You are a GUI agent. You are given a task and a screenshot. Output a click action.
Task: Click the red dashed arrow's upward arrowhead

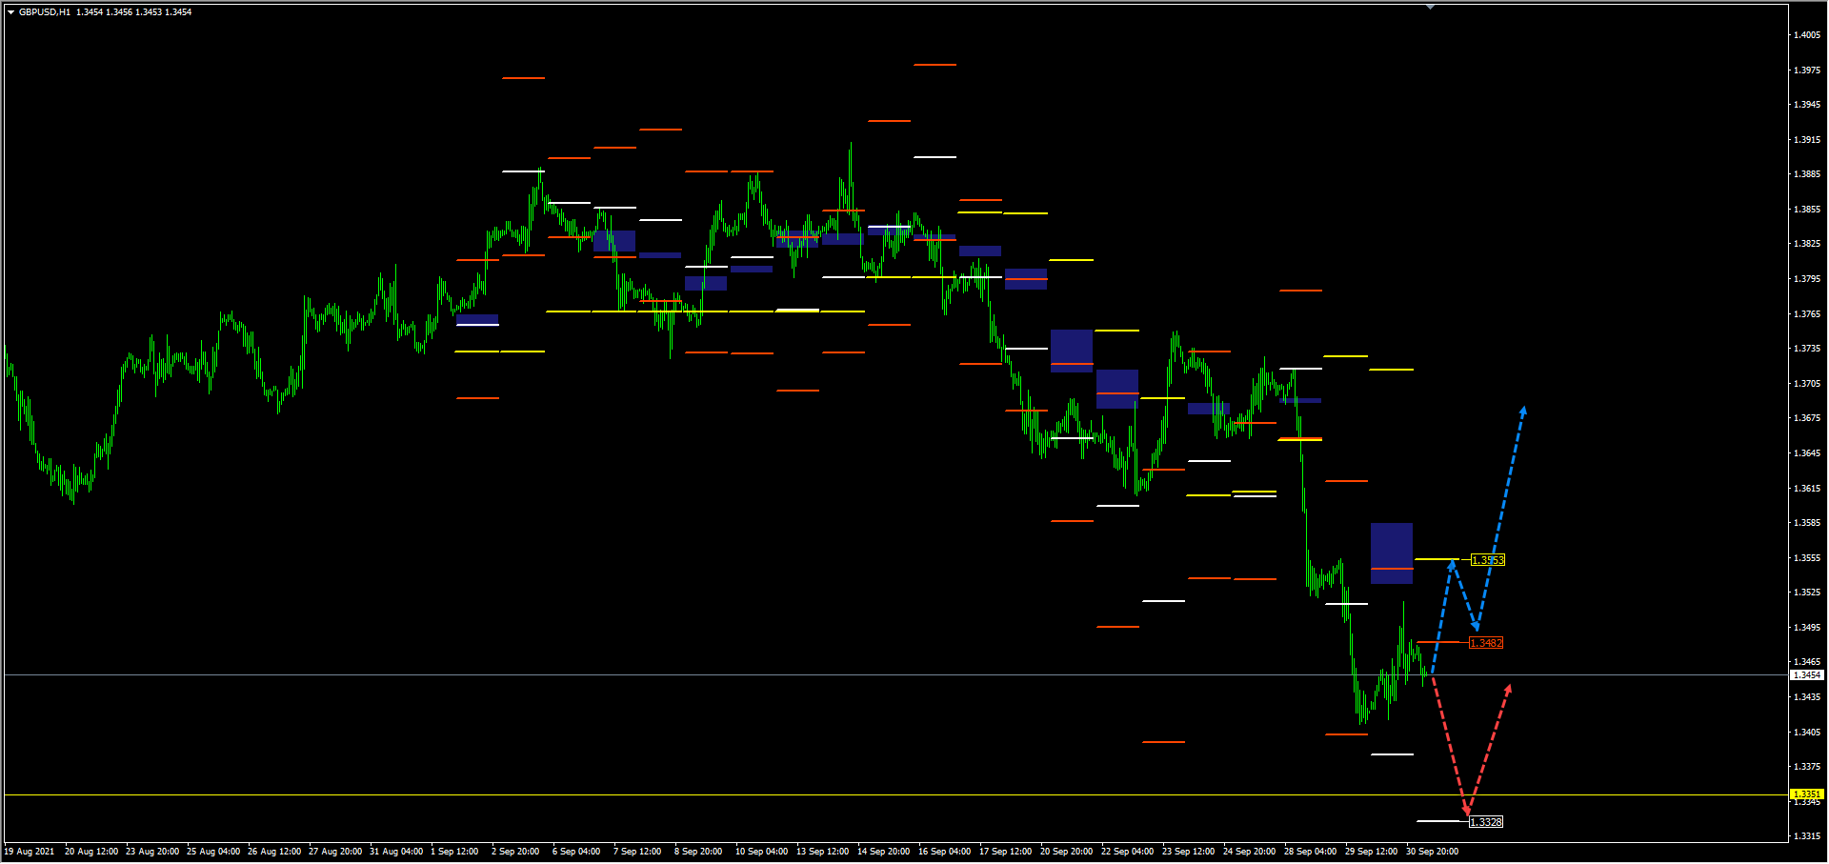pos(1508,688)
